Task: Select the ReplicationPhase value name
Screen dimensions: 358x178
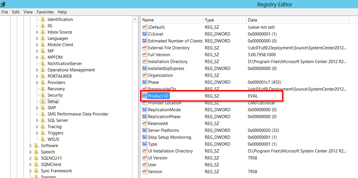Action: (164, 117)
